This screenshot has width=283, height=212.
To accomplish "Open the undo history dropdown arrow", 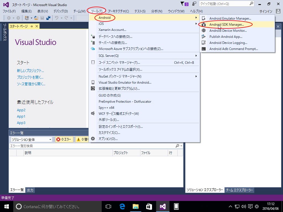I will (x=61, y=18).
